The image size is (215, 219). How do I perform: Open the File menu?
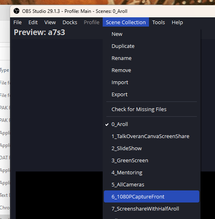coord(17,23)
